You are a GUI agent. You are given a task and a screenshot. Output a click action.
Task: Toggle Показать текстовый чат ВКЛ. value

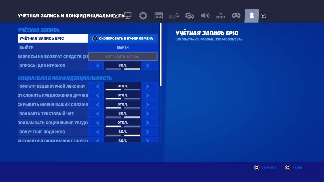pos(123,114)
